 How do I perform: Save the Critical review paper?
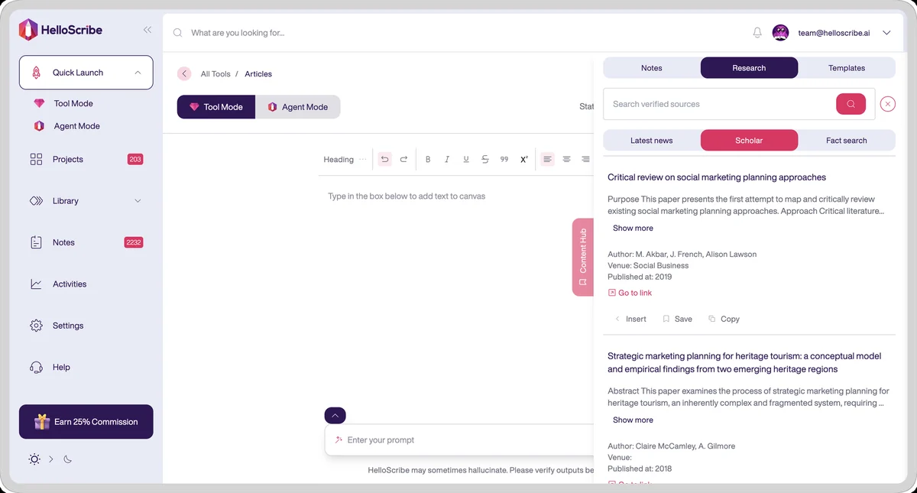pos(678,319)
